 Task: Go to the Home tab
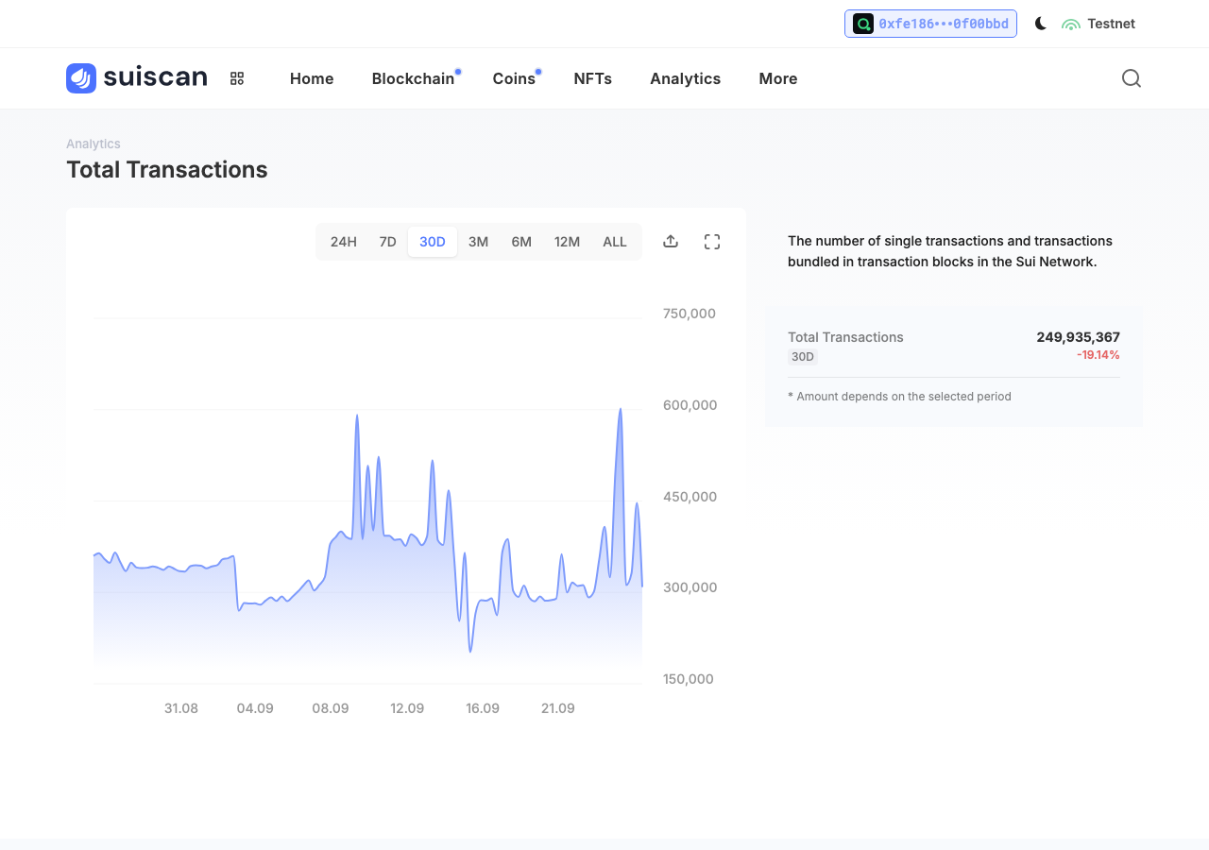tap(312, 78)
